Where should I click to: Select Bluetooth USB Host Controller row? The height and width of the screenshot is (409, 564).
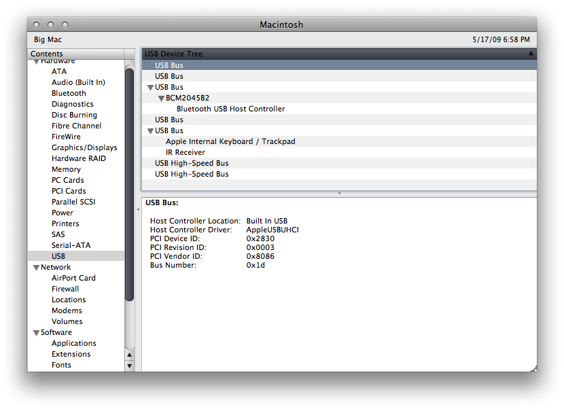coord(339,109)
